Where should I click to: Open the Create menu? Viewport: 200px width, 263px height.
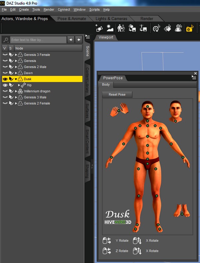click(24, 10)
